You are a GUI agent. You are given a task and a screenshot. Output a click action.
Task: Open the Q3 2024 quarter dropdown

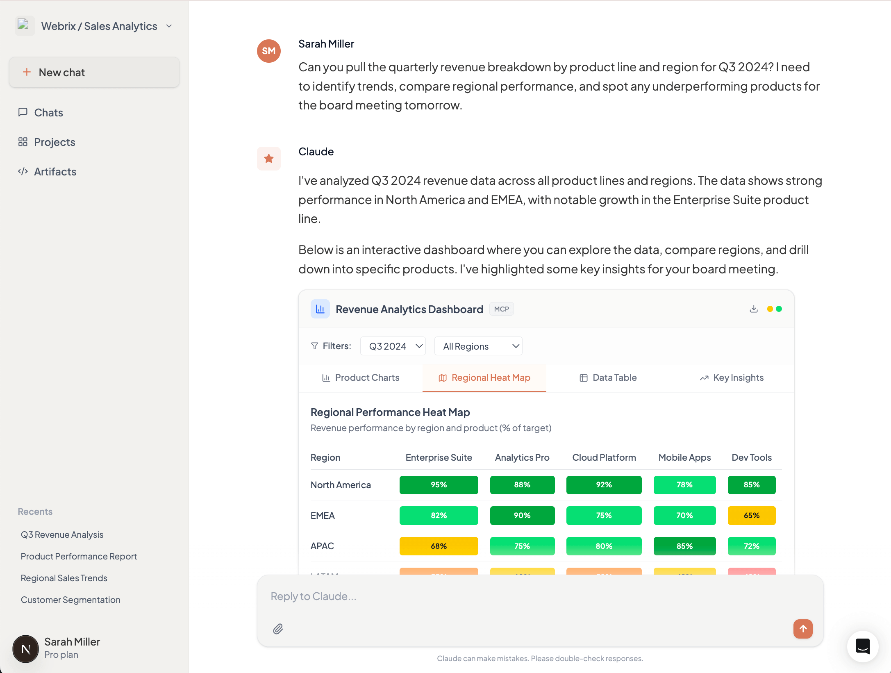[x=393, y=346]
